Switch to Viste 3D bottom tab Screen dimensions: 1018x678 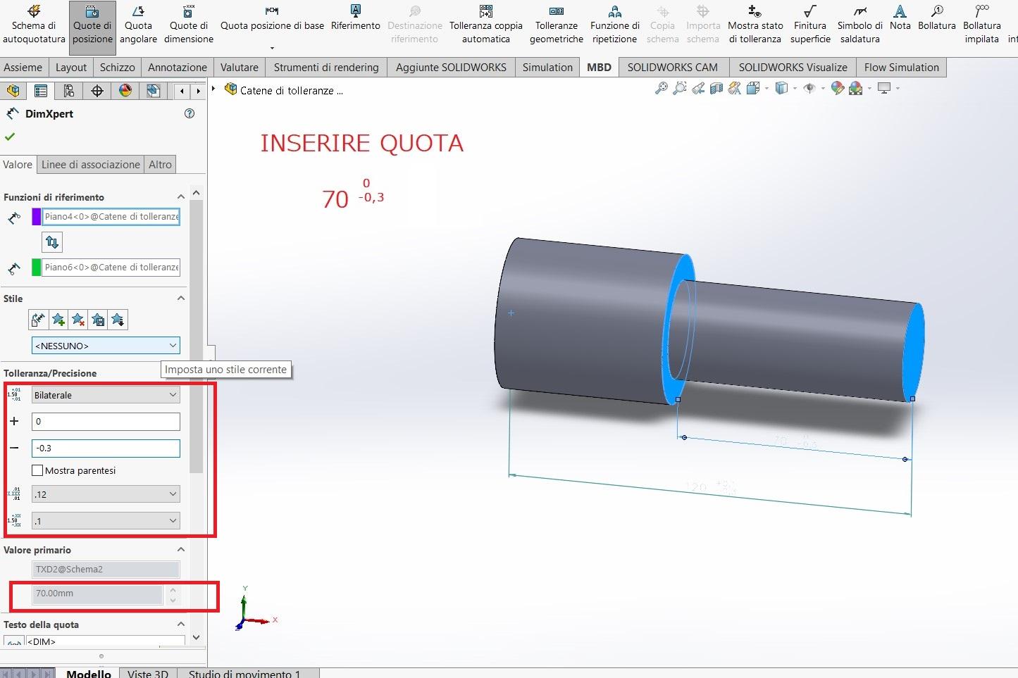[x=148, y=674]
